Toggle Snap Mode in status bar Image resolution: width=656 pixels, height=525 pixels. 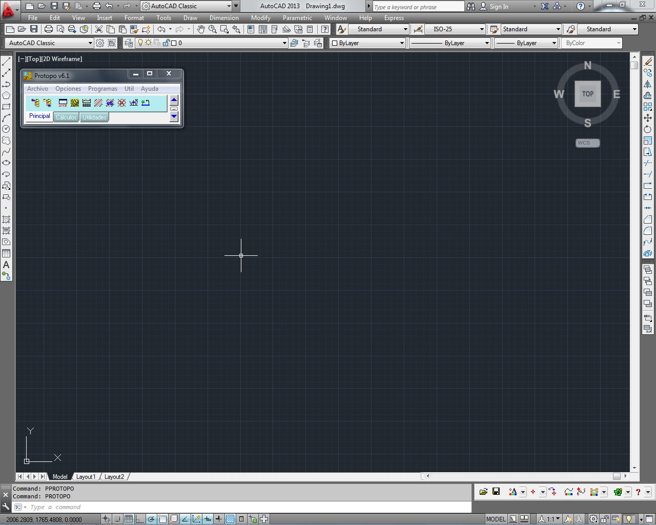[x=117, y=519]
